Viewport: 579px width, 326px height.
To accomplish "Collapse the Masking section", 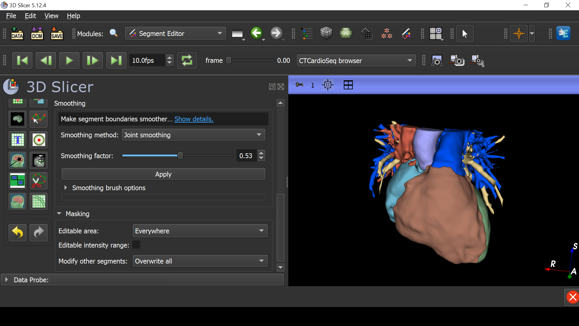I will pos(73,214).
